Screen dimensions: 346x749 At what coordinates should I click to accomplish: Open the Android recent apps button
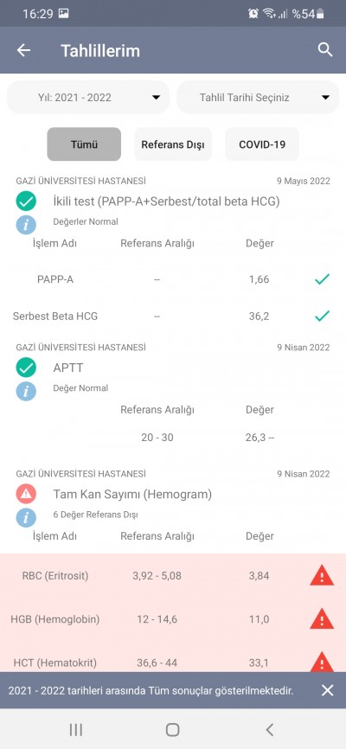coord(76,729)
